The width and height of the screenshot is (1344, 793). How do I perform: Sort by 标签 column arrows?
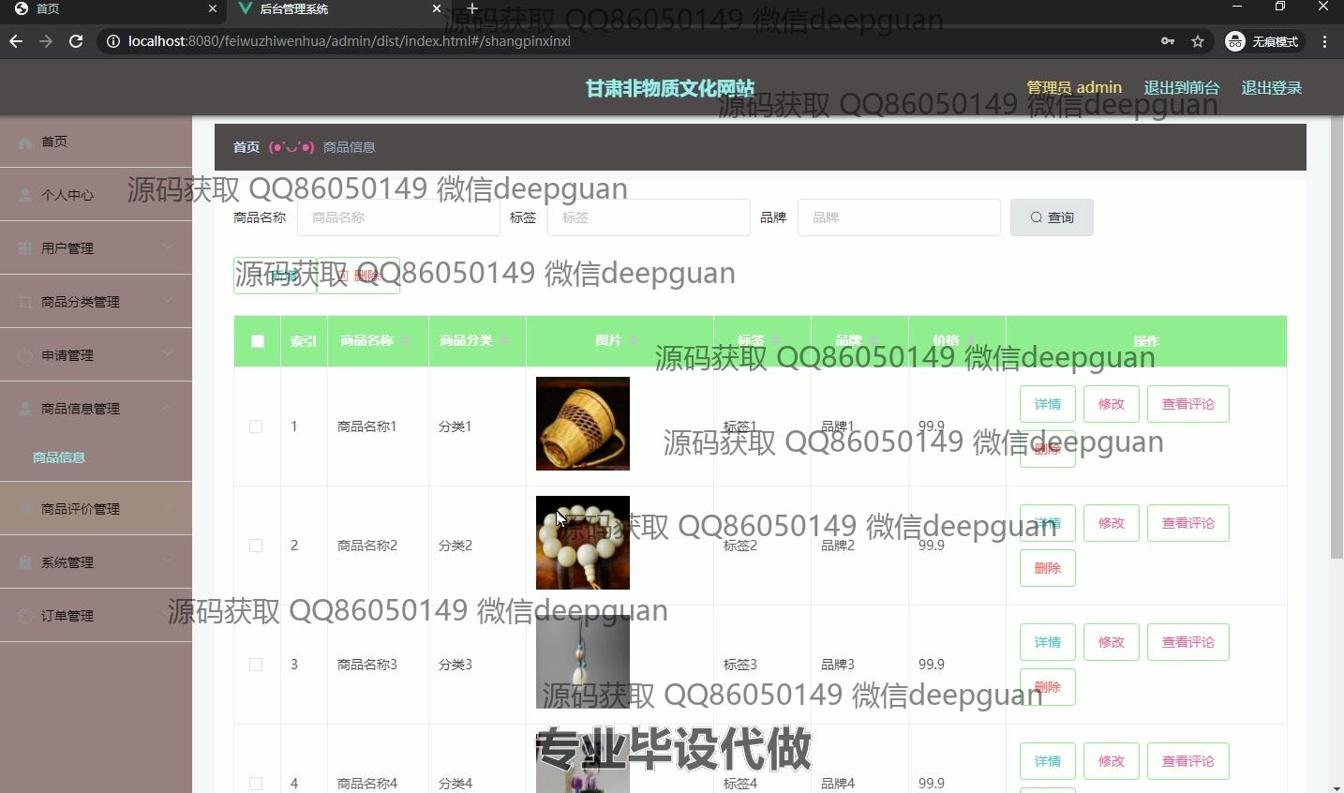pos(776,340)
